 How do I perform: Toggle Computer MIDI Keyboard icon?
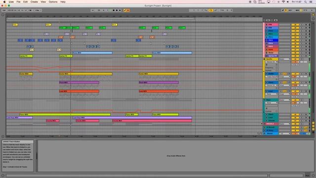286,10
